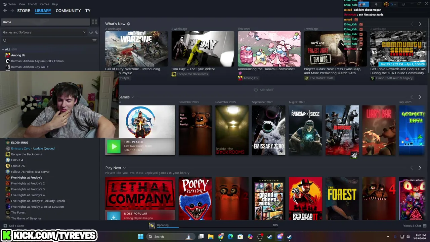Select Escape the Backrooms in list
430x242 pixels.
(x=27, y=154)
